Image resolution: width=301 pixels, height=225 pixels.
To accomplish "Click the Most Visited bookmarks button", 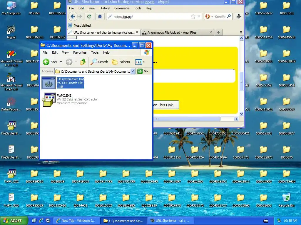I will tap(79, 25).
